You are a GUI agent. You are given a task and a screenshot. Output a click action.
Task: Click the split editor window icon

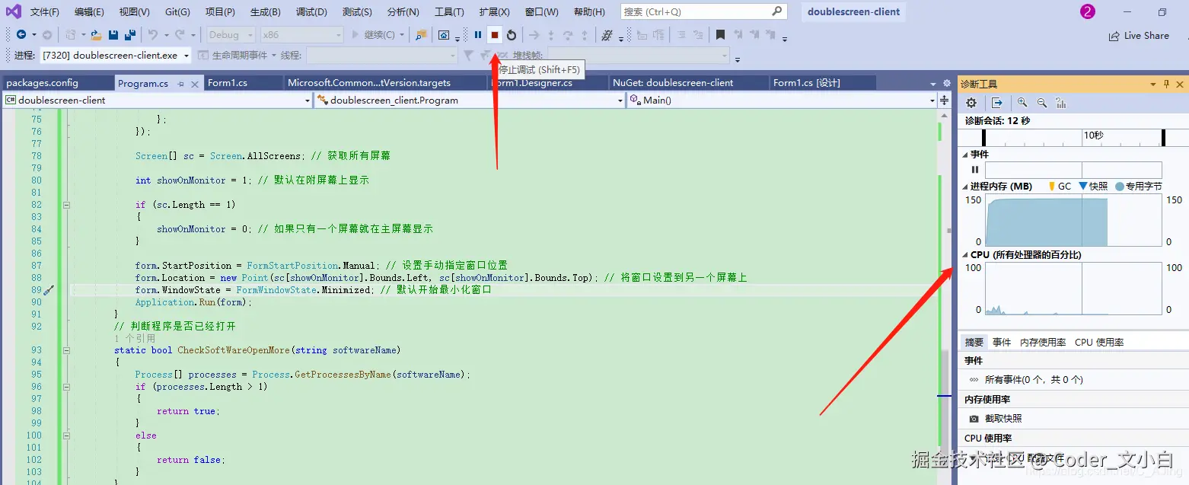pyautogui.click(x=945, y=101)
